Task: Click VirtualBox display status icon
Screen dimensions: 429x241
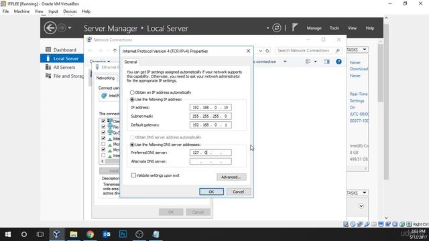Action: click(x=381, y=224)
